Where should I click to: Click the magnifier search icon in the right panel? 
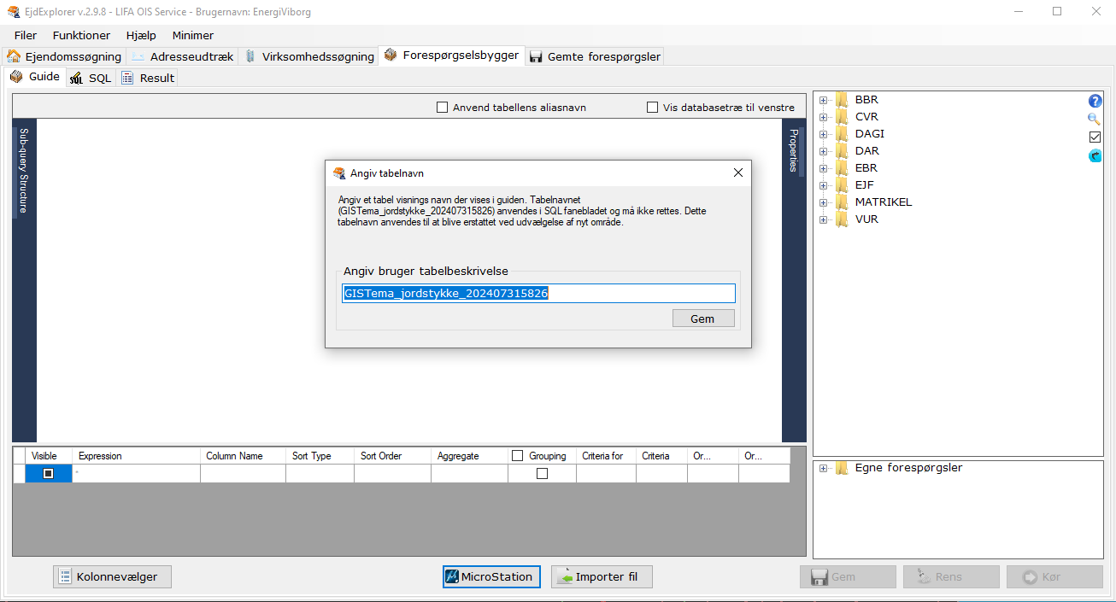[x=1095, y=119]
